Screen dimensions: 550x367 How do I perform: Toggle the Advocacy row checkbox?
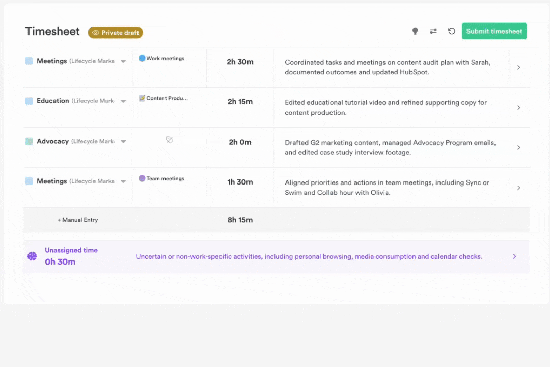coord(29,141)
